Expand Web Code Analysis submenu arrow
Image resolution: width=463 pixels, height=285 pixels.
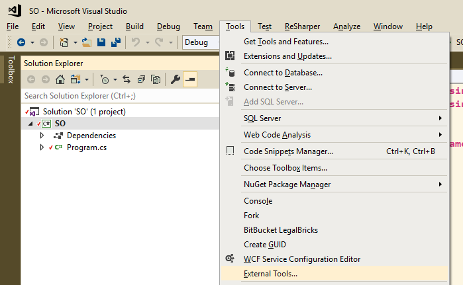440,135
